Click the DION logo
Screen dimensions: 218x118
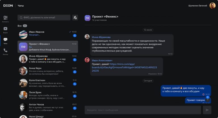coord(8,6)
